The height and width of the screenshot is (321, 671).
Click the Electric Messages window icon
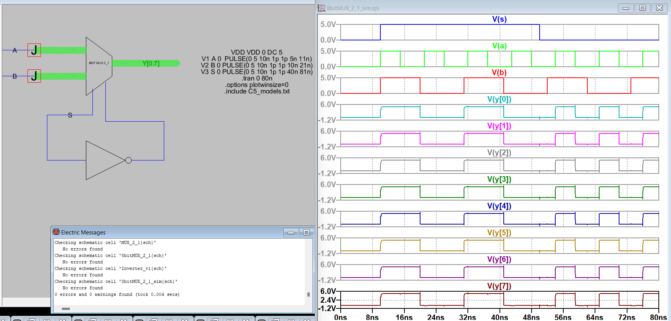pos(56,232)
